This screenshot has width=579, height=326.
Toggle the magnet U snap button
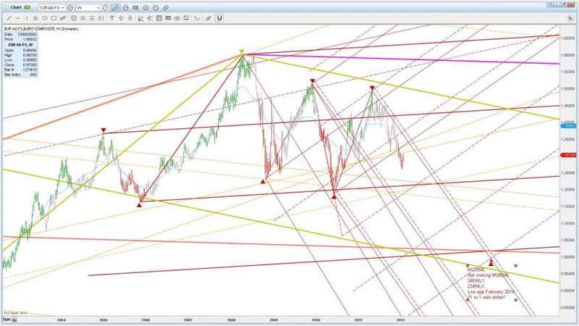219,17
